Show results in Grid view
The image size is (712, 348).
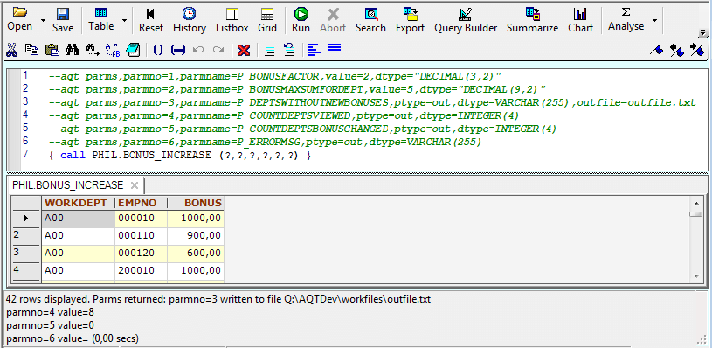pyautogui.click(x=267, y=20)
